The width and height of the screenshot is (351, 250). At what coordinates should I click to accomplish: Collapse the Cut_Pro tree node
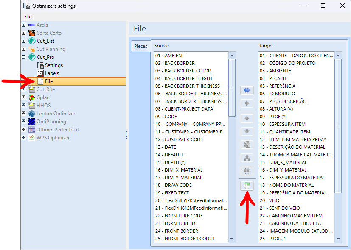tap(23, 57)
